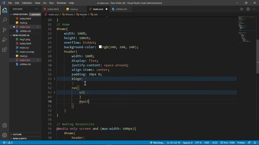Open the Run menu
Image resolution: width=259 pixels, height=145 pixels.
pyautogui.click(x=51, y=3)
